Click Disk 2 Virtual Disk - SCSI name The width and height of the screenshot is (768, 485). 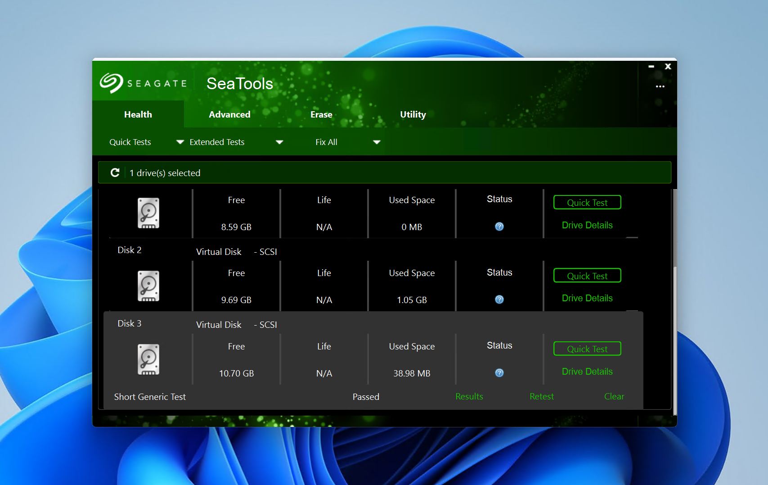(x=237, y=252)
